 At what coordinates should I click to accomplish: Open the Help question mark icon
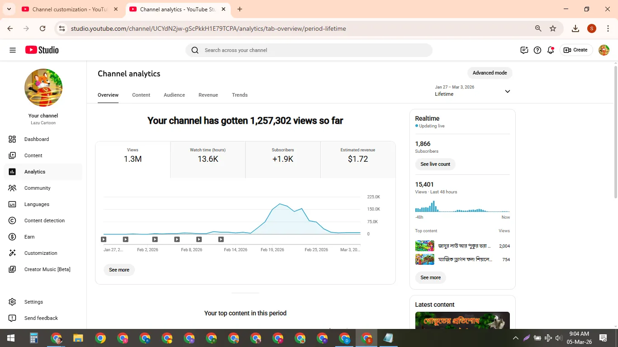point(537,50)
